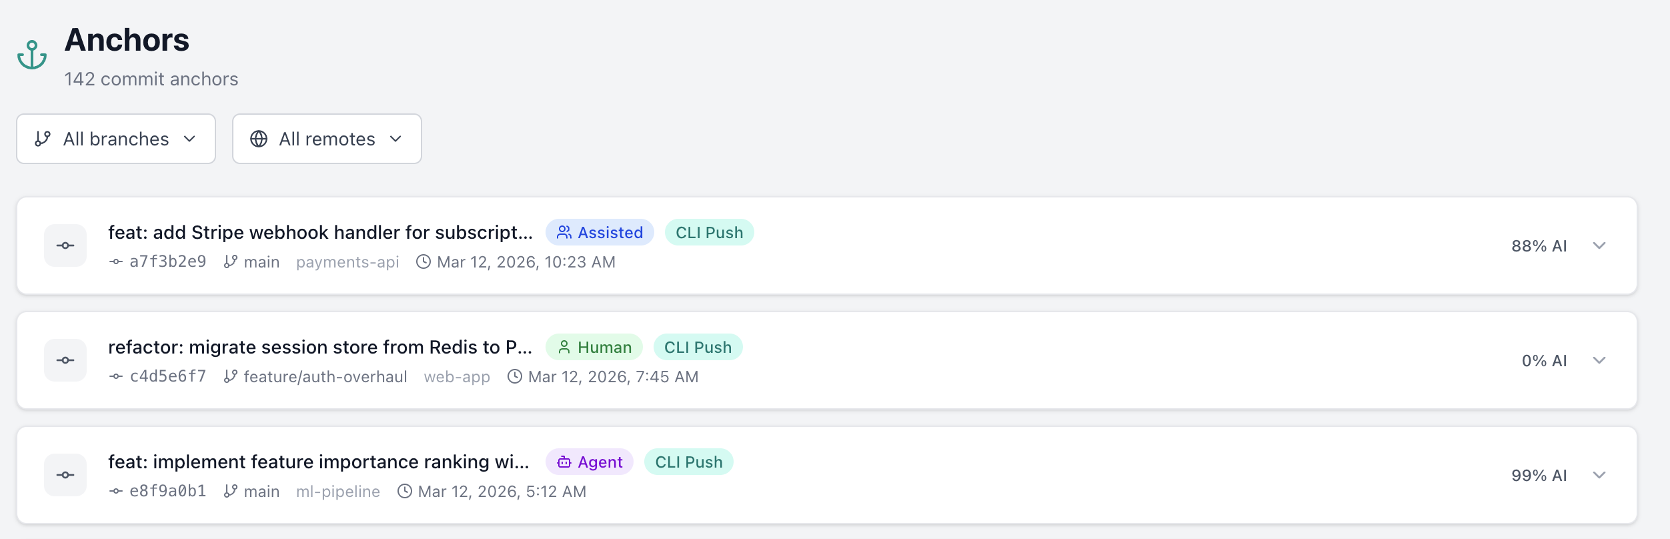Click the globe icon in remotes filter
Image resolution: width=1670 pixels, height=539 pixels.
(x=259, y=139)
